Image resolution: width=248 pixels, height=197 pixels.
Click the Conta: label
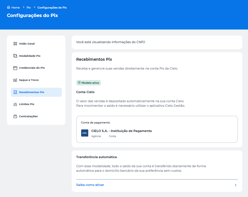pyautogui.click(x=113, y=136)
